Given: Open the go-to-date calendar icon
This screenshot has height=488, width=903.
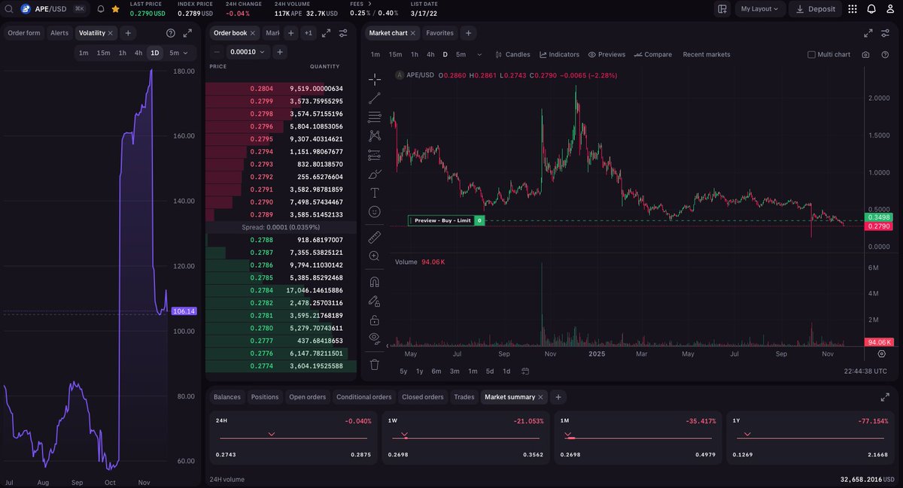Looking at the screenshot, I should coord(525,371).
